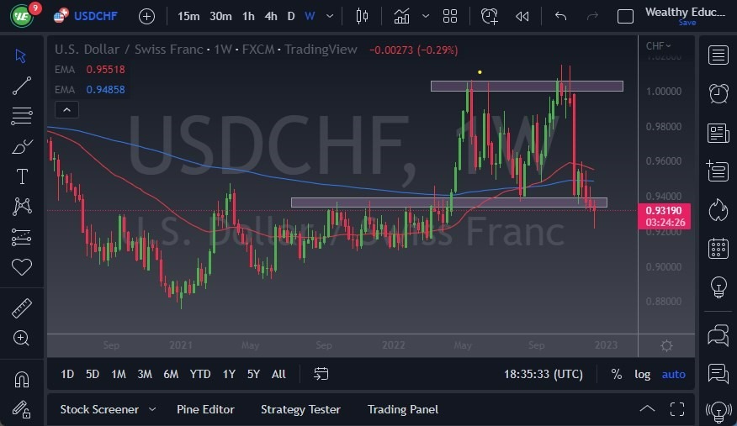This screenshot has height=426, width=737.
Task: Open chart settings gear icon
Action: pyautogui.click(x=666, y=346)
